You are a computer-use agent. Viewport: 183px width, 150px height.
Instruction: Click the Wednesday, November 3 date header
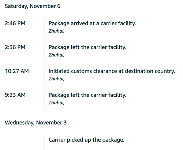click(x=36, y=122)
